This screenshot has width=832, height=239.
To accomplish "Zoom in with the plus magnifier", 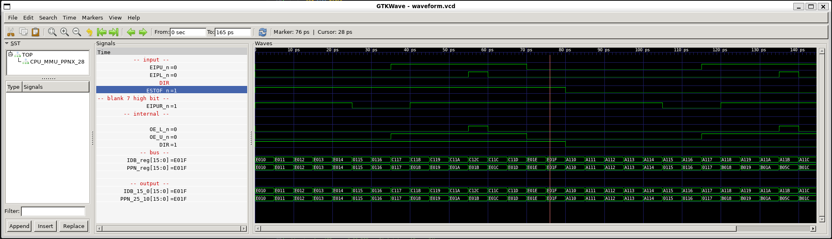I will (64, 32).
